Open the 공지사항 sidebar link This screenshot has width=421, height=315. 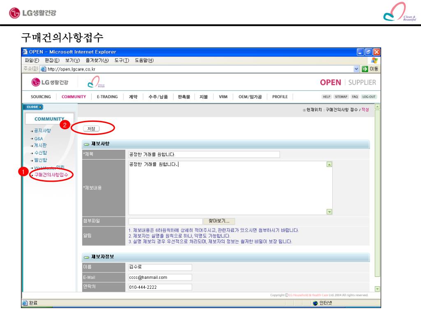click(x=42, y=130)
